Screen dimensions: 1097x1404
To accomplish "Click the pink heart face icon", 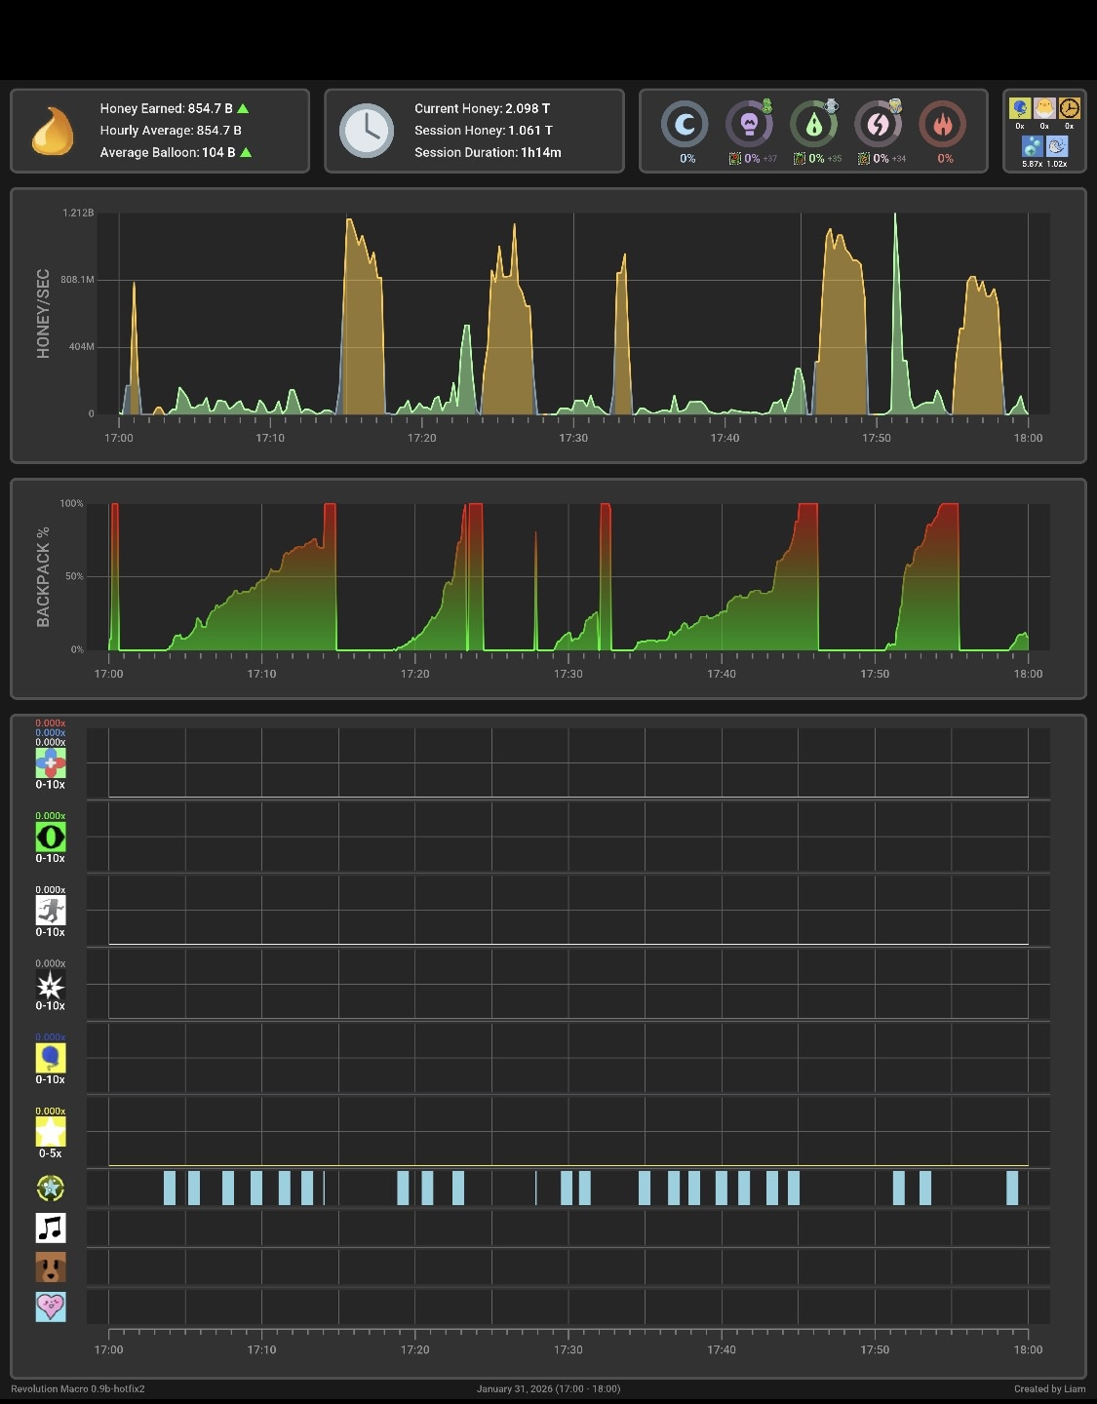I will (x=51, y=1306).
